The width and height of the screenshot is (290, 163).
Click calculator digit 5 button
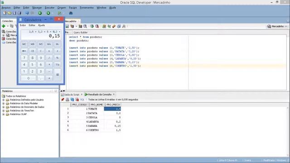coord(32,64)
